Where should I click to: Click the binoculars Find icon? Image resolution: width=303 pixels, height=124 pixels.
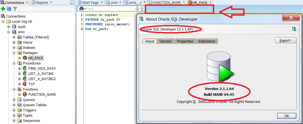pos(82,9)
